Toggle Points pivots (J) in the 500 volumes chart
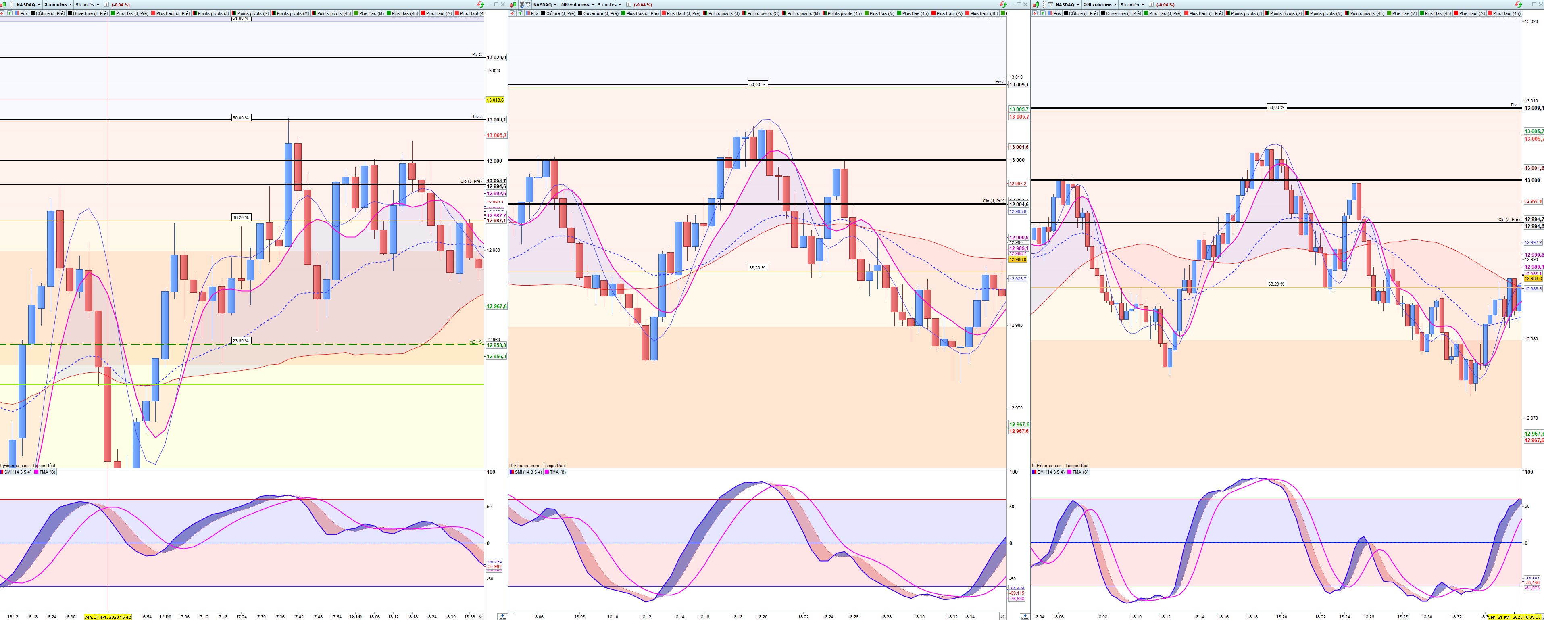 point(721,13)
